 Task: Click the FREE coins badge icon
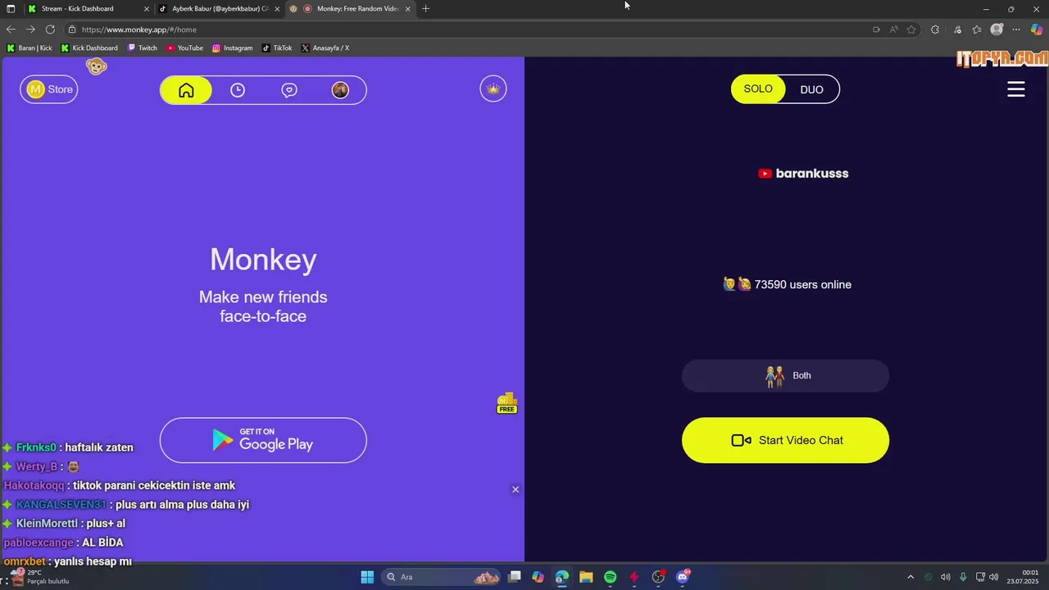[507, 403]
